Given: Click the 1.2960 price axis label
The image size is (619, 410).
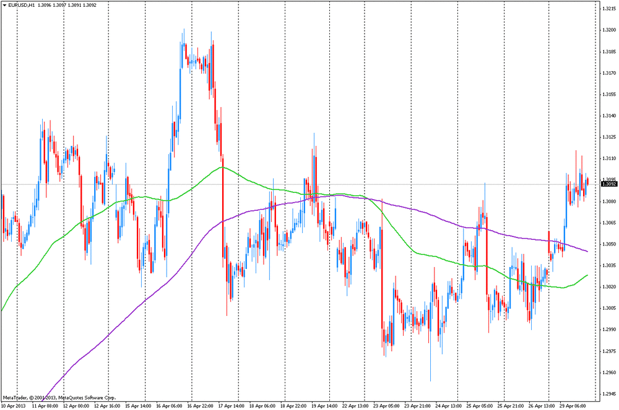Looking at the screenshot, I should pyautogui.click(x=609, y=372).
